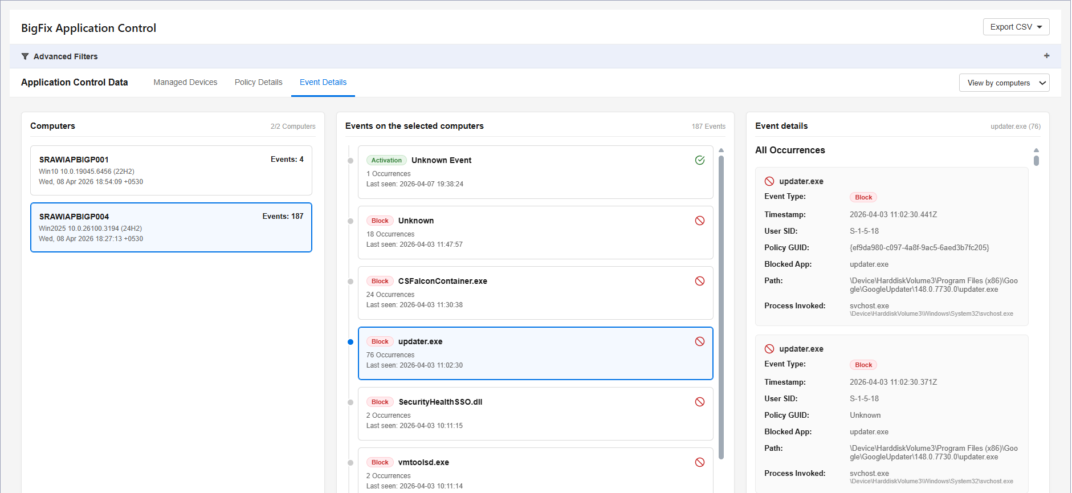Click the blue timeline dot beside updater.exe
This screenshot has height=493, width=1072.
350,342
